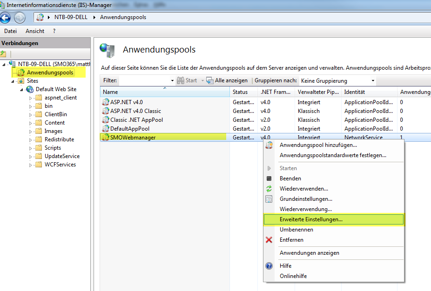The image size is (431, 291).
Task: Click the red X Entfernen icon
Action: (269, 240)
